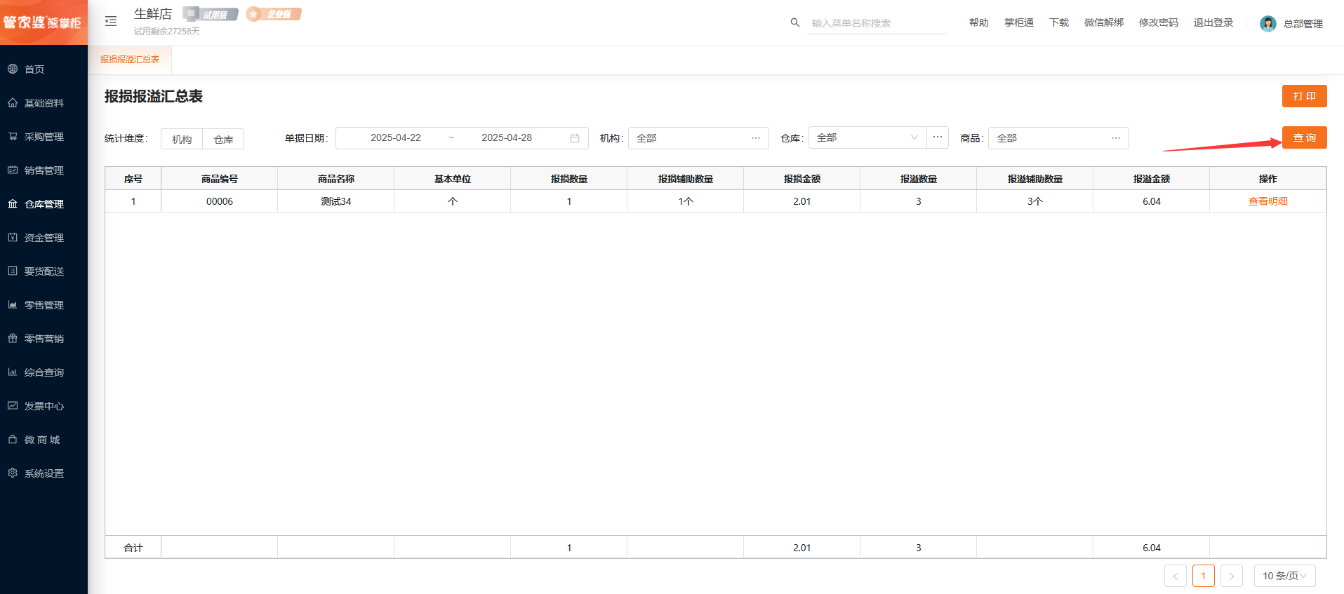
Task: Focus the menu name search field
Action: coord(877,23)
